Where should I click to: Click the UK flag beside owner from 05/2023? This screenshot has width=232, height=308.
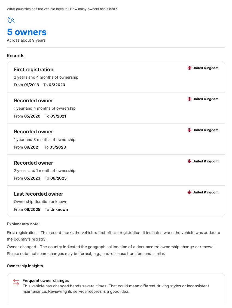(x=189, y=161)
